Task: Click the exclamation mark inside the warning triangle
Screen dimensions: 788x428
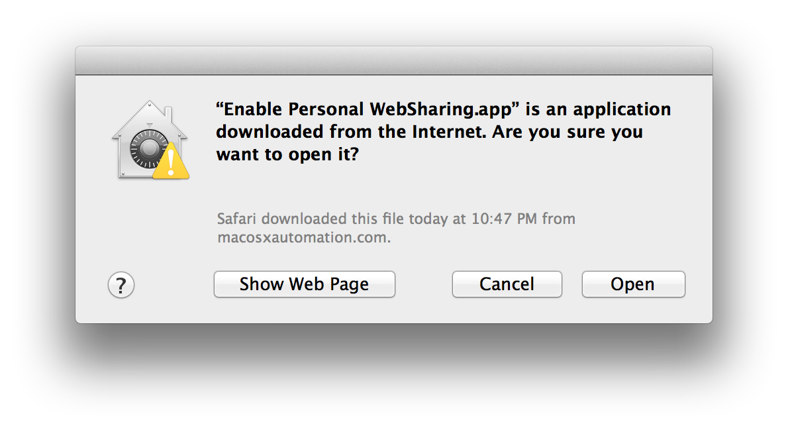Action: 172,162
